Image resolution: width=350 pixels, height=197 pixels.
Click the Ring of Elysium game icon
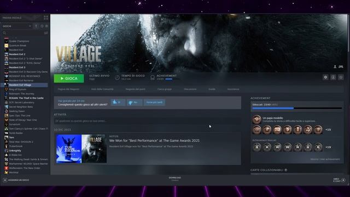click(x=6, y=89)
